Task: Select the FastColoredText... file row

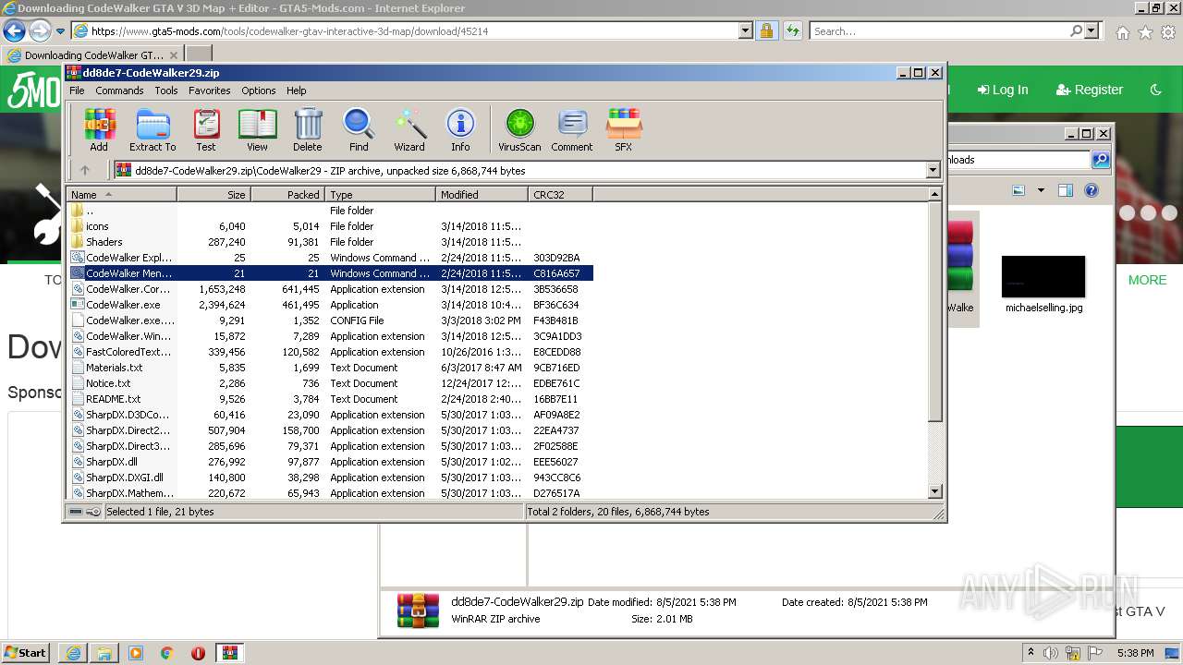Action: coord(330,352)
